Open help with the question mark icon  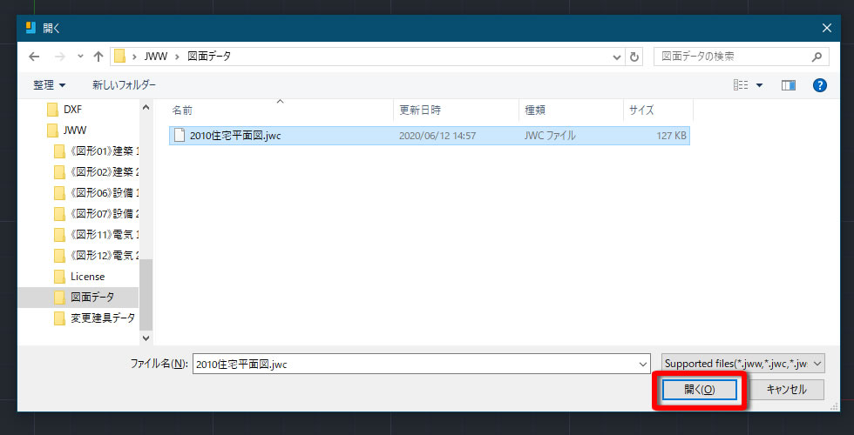pos(820,85)
